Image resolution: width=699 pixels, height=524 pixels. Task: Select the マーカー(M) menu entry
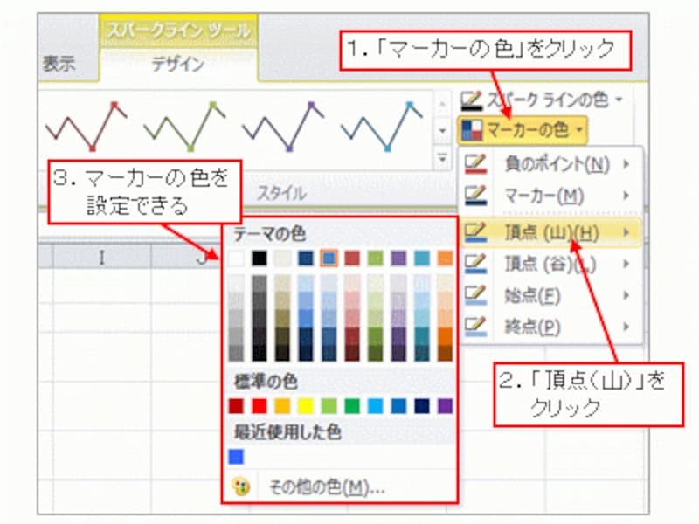550,196
